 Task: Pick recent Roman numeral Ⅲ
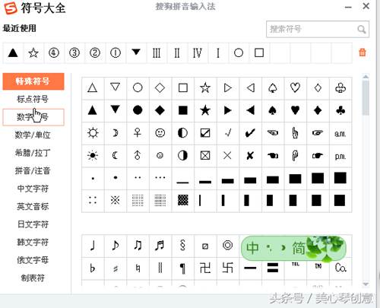pyautogui.click(x=157, y=53)
